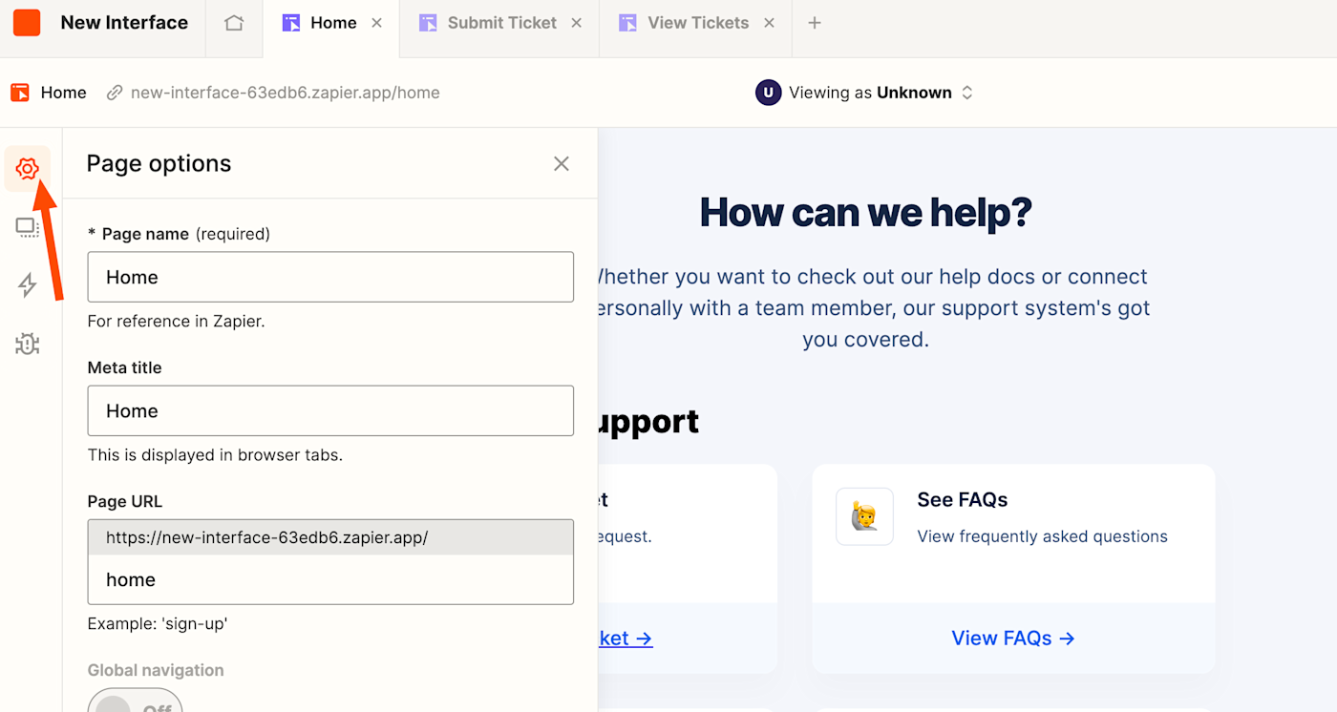Click the orange page icon beside Home
The width and height of the screenshot is (1337, 712).
pyautogui.click(x=20, y=93)
